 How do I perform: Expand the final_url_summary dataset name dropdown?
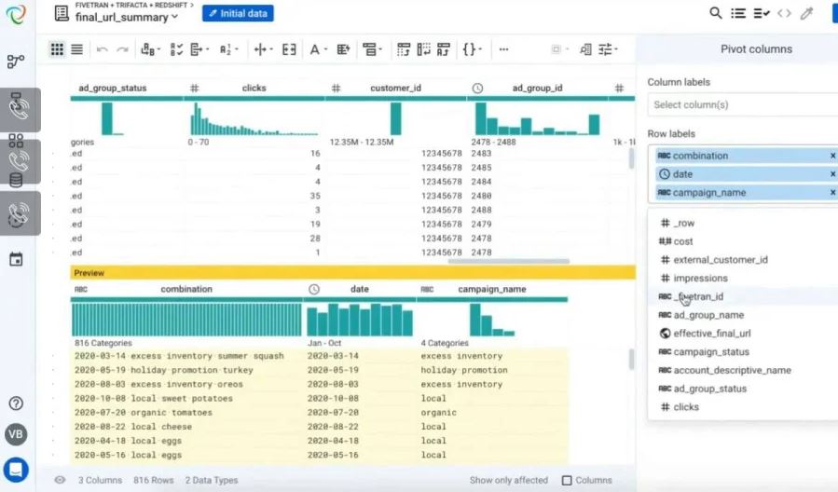(174, 17)
